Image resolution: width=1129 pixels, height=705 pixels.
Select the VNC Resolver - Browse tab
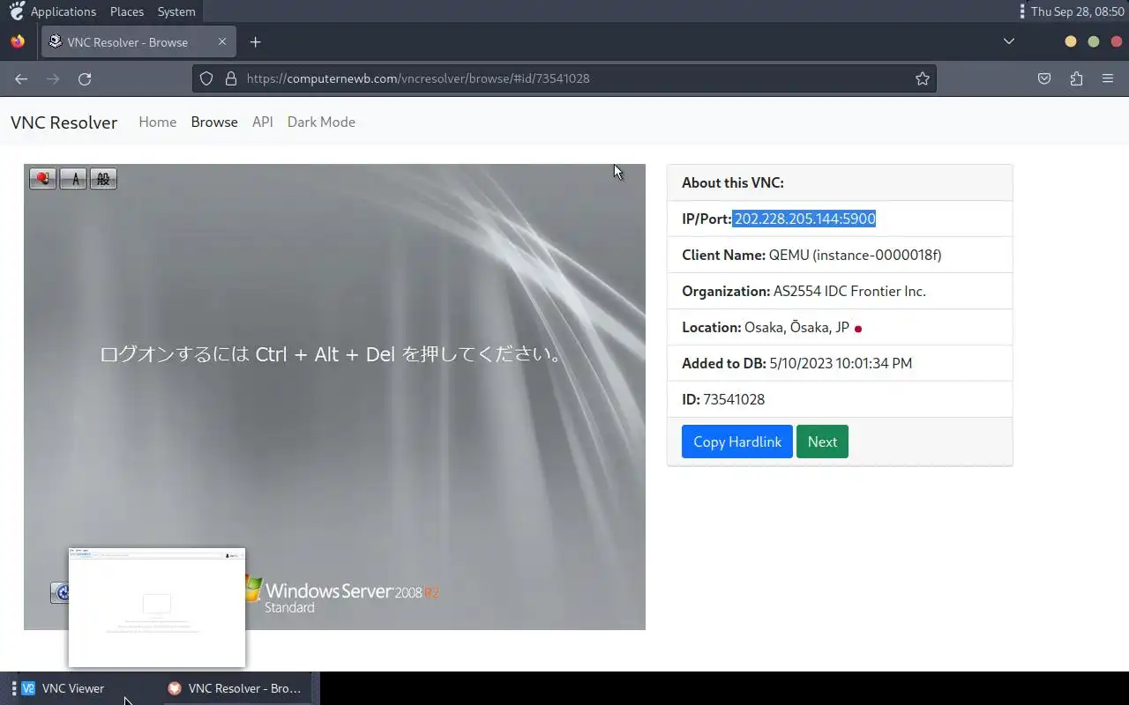(138, 41)
